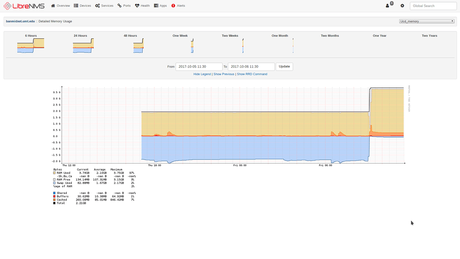
Task: Select the Apps icon
Action: [155, 6]
